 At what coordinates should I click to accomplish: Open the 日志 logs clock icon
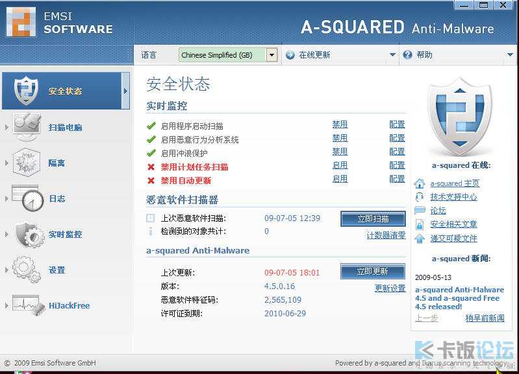pyautogui.click(x=27, y=198)
